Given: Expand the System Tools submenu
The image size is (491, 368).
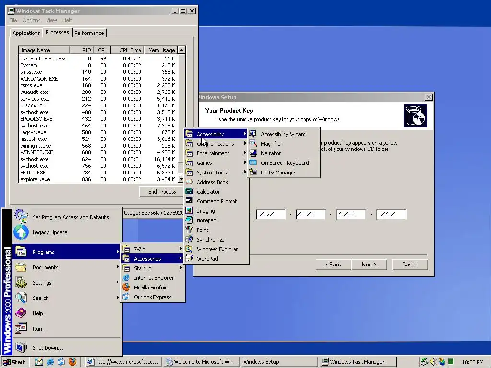Looking at the screenshot, I should tap(216, 172).
